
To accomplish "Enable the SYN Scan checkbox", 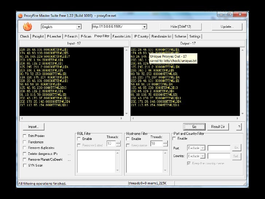I will click(x=25, y=165).
